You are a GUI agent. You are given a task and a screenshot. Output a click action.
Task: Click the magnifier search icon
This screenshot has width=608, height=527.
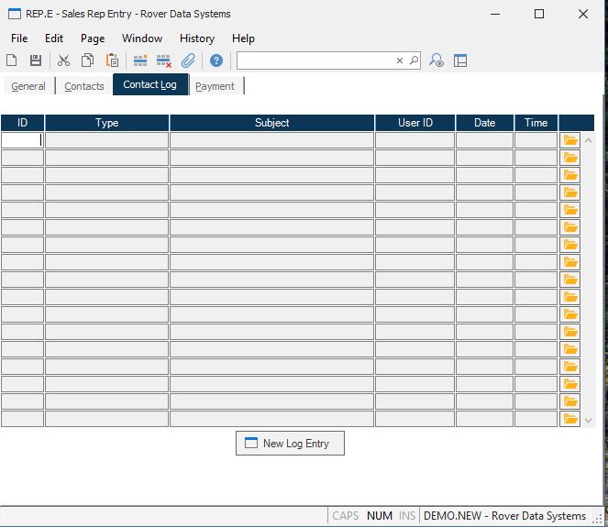tap(414, 60)
